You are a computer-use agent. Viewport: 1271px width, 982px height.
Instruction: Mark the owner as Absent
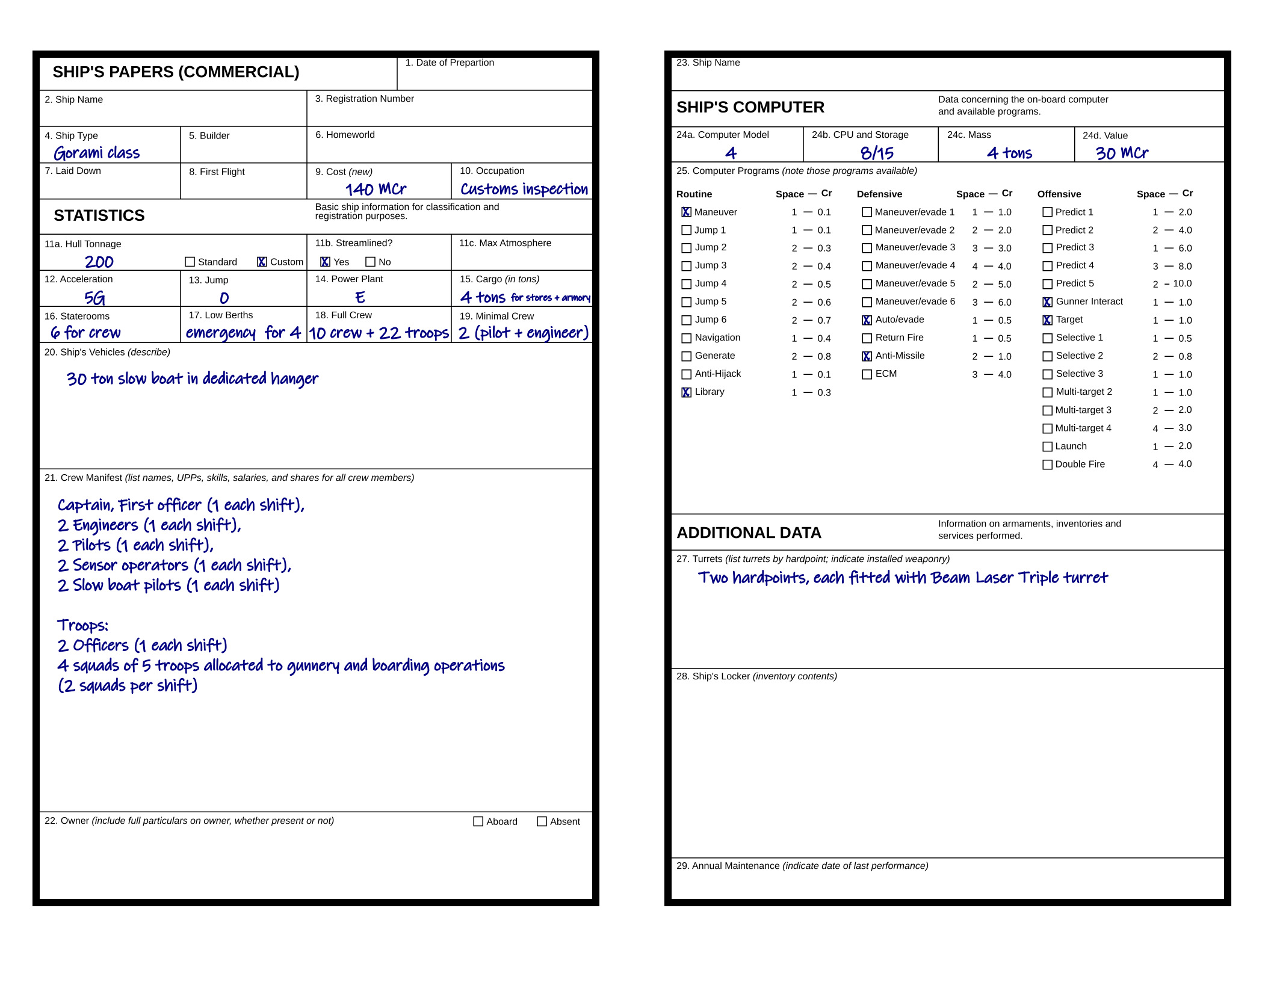click(542, 821)
